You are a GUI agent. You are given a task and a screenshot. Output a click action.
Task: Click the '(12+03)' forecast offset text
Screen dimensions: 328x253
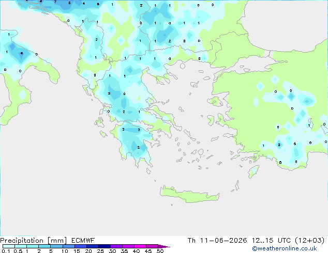310,241
